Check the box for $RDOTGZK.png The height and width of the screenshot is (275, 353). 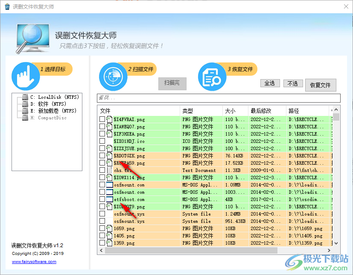(x=102, y=155)
